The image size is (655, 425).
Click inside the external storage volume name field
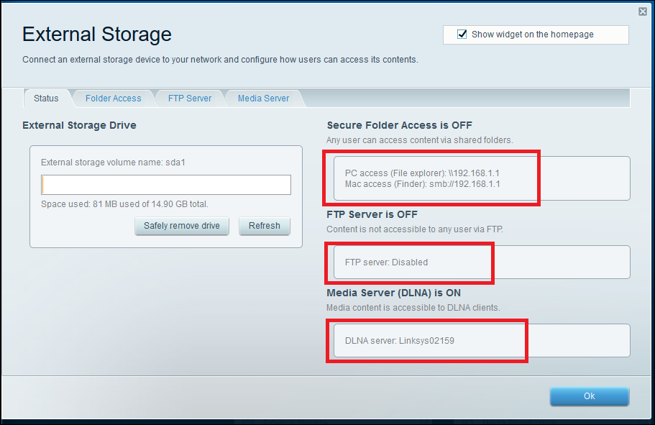[x=165, y=184]
